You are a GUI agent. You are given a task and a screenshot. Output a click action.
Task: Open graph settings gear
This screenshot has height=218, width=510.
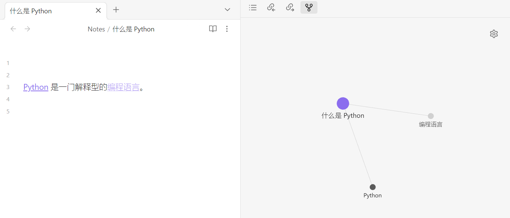494,34
